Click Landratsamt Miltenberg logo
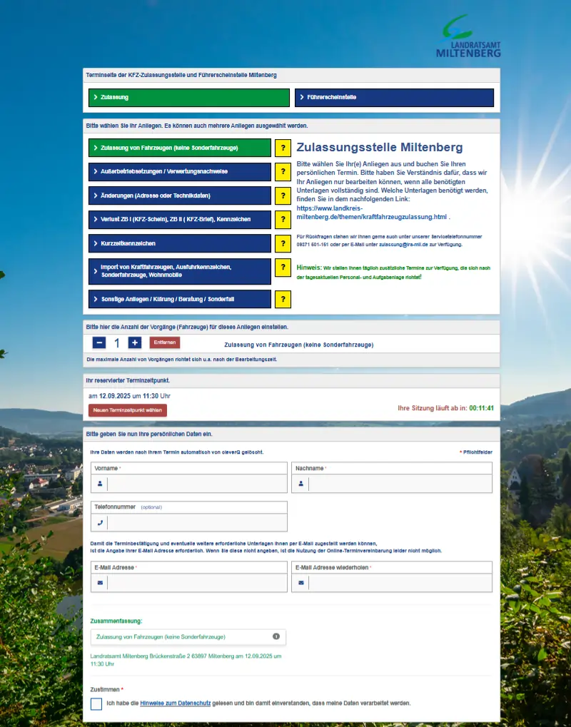Viewport: 571px width, 727px height. point(468,36)
